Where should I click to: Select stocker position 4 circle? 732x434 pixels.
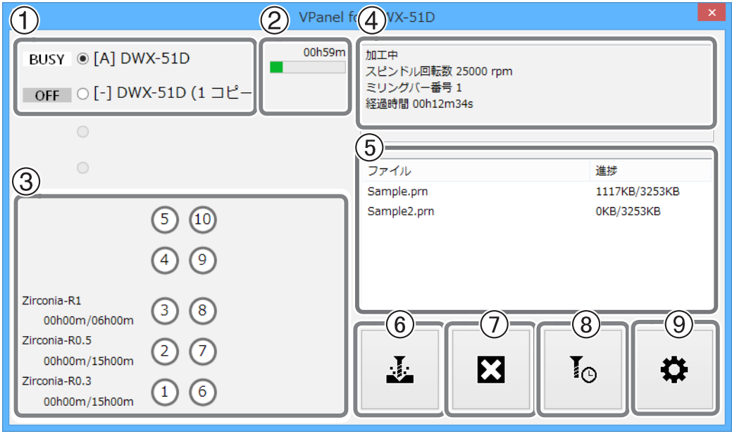coord(165,259)
